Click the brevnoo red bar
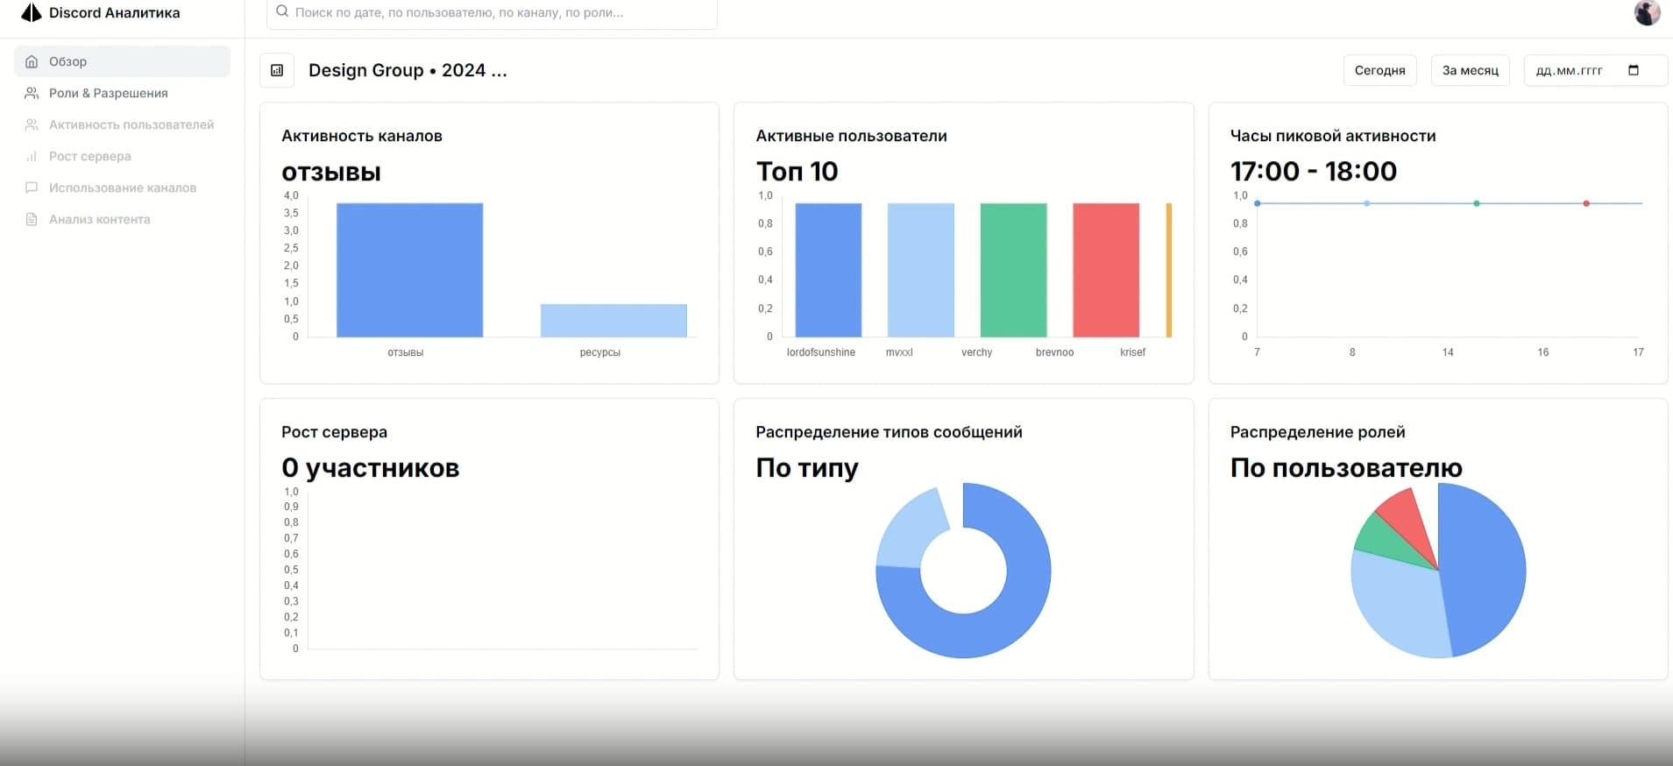Viewport: 1673px width, 766px height. (1106, 270)
